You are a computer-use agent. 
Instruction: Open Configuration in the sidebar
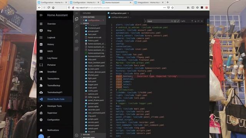[x=53, y=120]
